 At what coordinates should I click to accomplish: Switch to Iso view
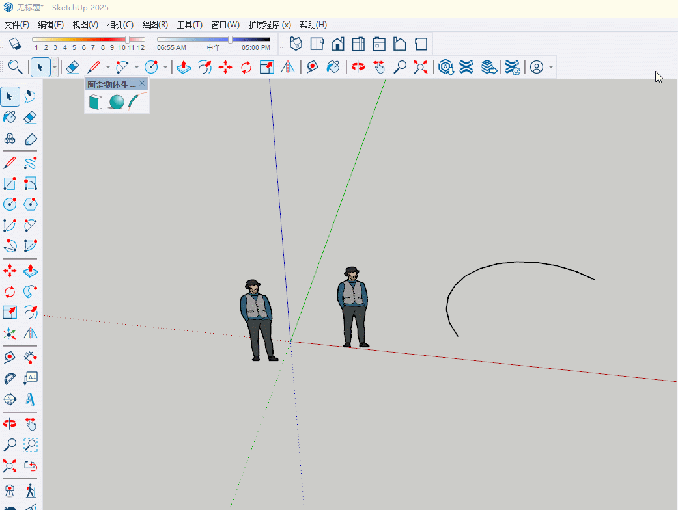pos(296,44)
